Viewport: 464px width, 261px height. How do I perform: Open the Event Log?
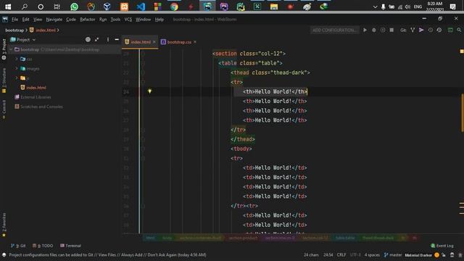coord(442,246)
